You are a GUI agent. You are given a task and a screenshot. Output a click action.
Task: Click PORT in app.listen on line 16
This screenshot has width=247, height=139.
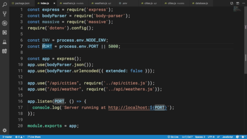[59, 101]
